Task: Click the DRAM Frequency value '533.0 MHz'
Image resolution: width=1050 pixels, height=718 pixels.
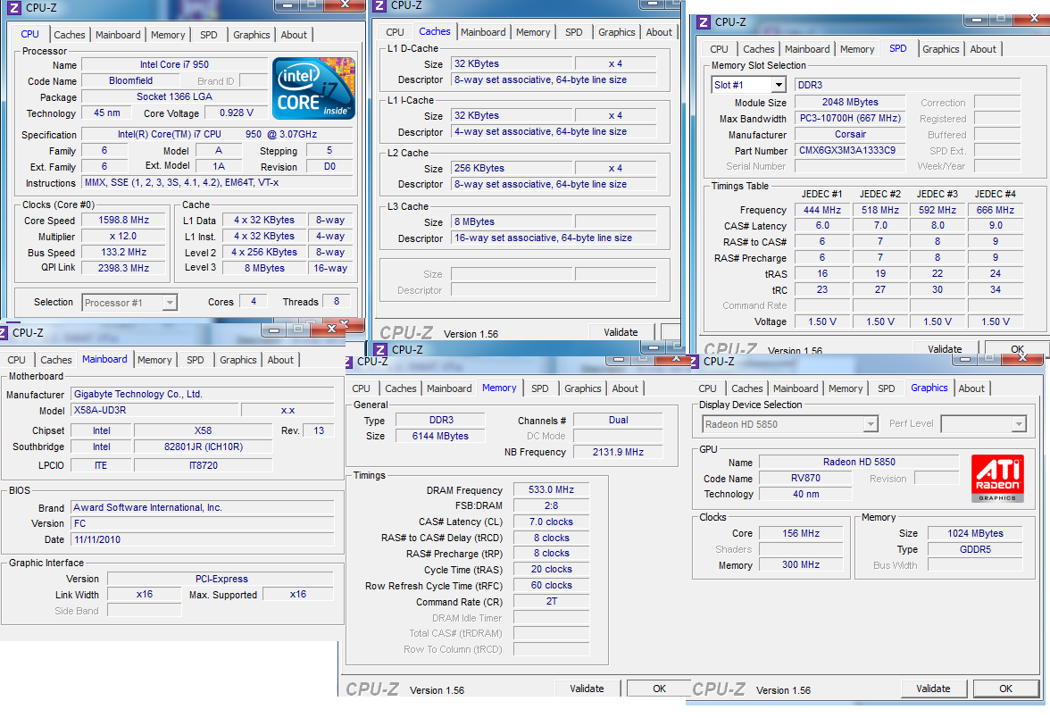Action: [x=551, y=490]
